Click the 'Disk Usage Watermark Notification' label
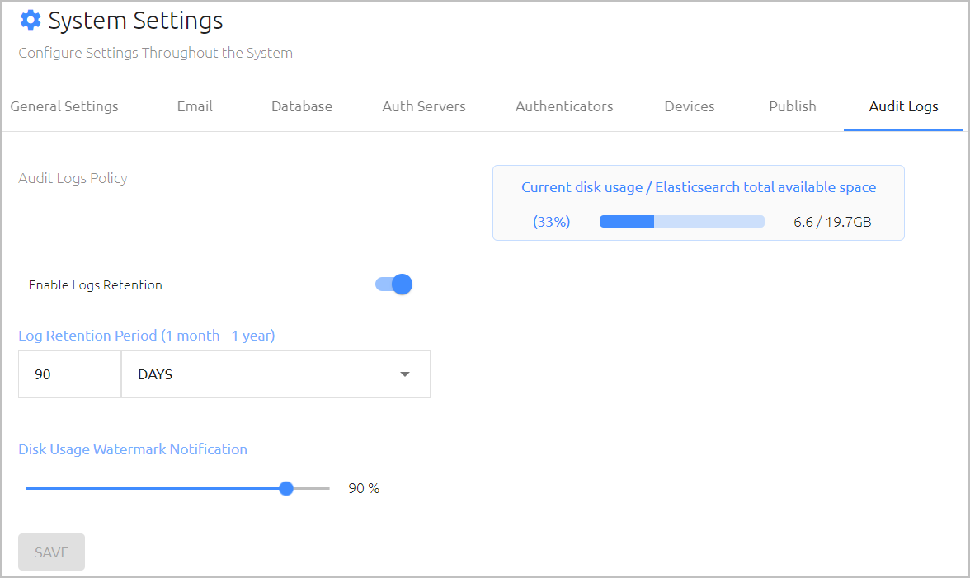This screenshot has height=578, width=970. (133, 449)
